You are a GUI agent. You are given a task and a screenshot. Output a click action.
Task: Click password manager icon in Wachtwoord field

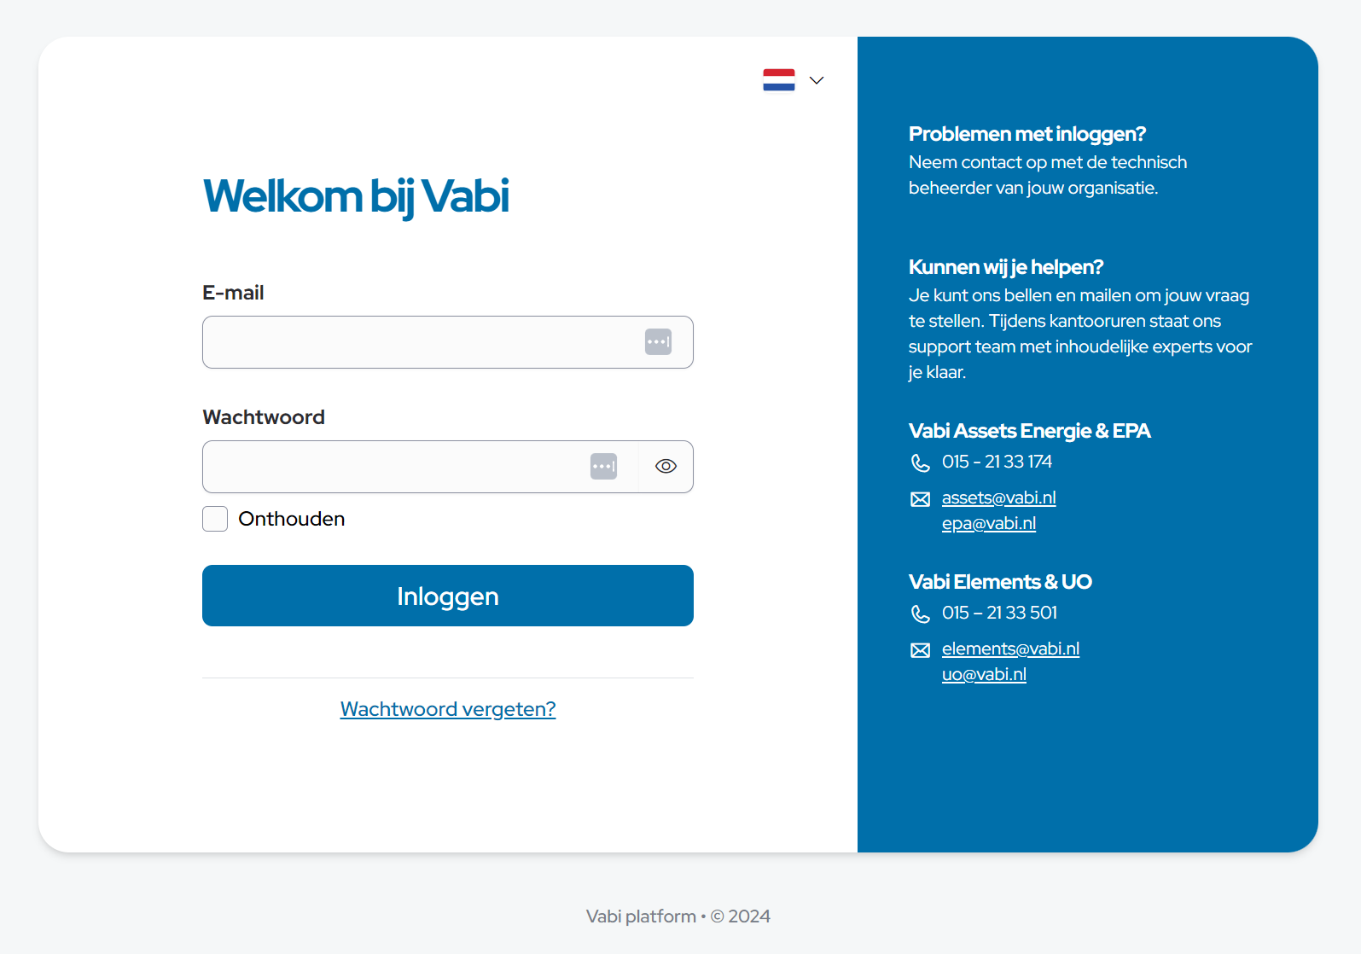603,467
